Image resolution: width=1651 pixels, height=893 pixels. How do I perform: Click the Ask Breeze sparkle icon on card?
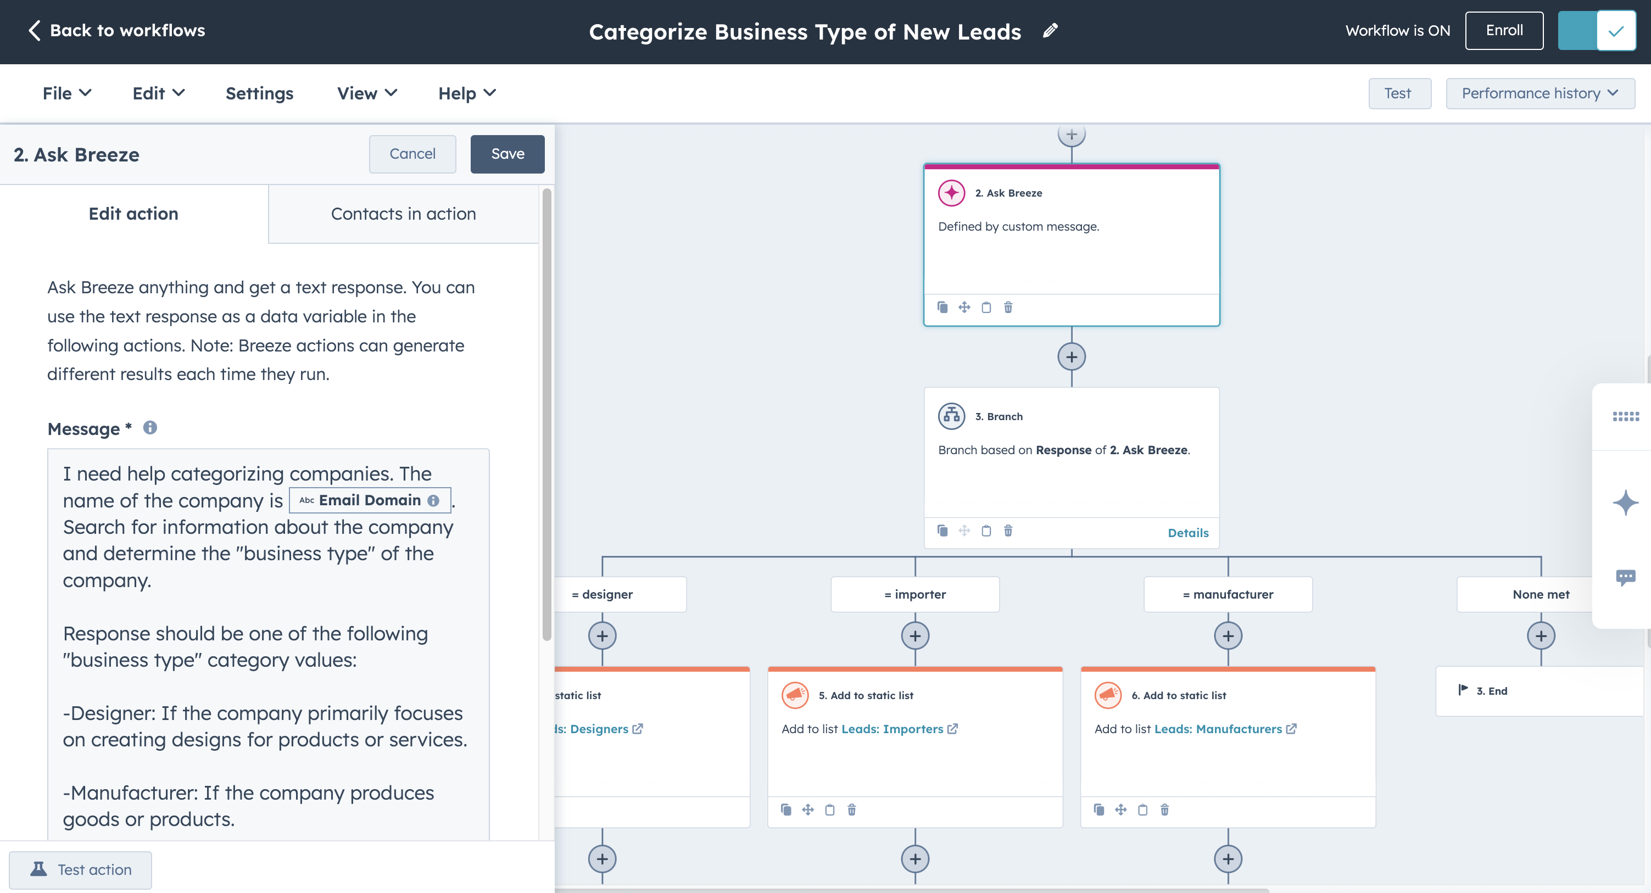pos(951,192)
